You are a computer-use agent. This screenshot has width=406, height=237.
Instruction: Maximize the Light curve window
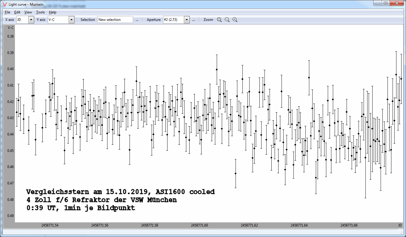coord(386,3)
